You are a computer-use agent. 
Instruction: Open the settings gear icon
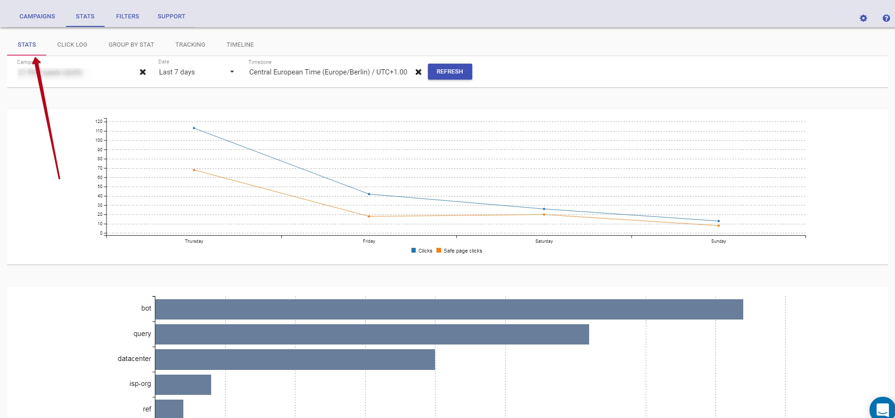[863, 18]
